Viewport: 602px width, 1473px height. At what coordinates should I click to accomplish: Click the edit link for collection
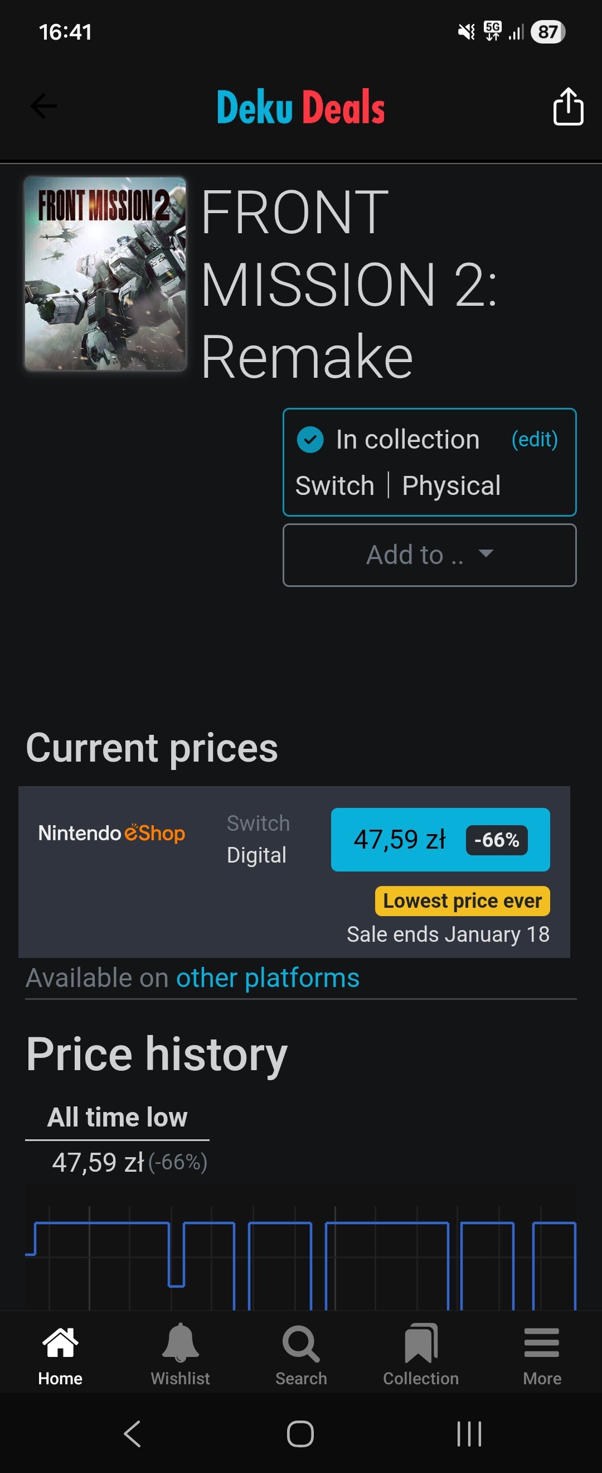pyautogui.click(x=534, y=440)
